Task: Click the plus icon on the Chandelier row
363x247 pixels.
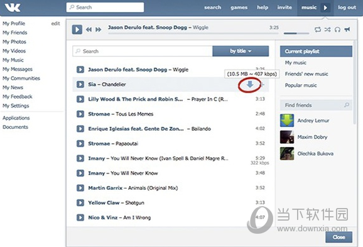Action: [263, 84]
